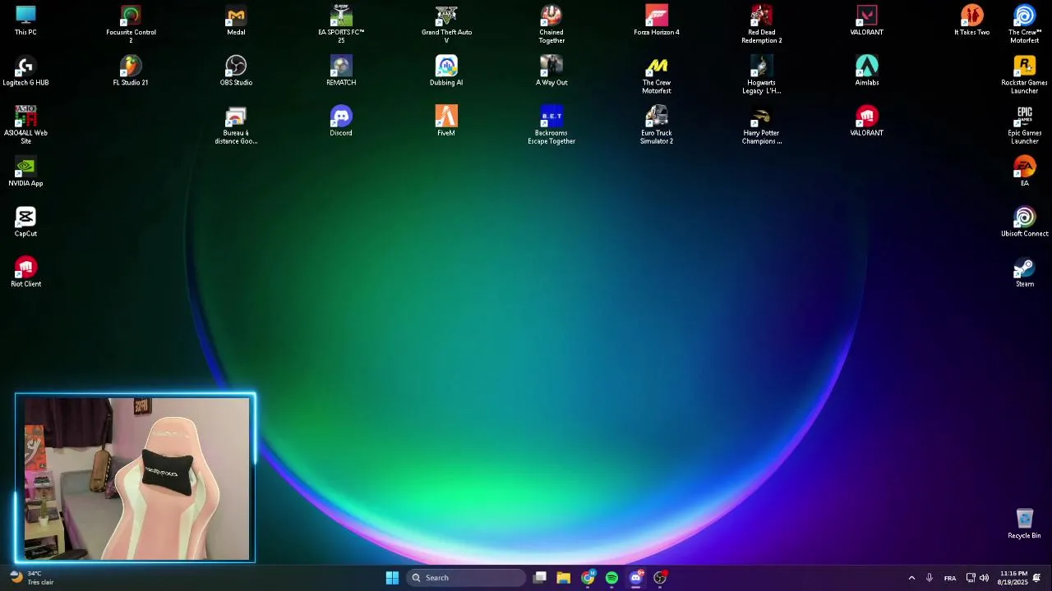Select the NVIDIA App icon
The height and width of the screenshot is (591, 1052).
[x=25, y=172]
